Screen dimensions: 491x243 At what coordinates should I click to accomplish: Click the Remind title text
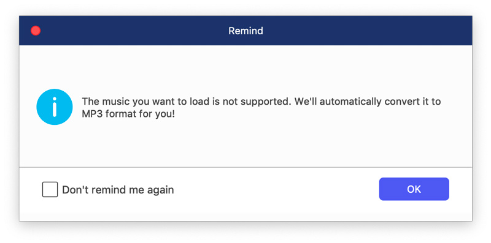tap(245, 31)
